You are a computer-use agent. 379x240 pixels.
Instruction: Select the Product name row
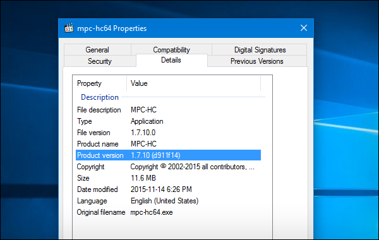tap(168, 144)
